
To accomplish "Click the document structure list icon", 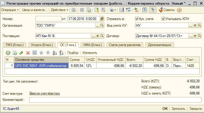I will point(122,10).
